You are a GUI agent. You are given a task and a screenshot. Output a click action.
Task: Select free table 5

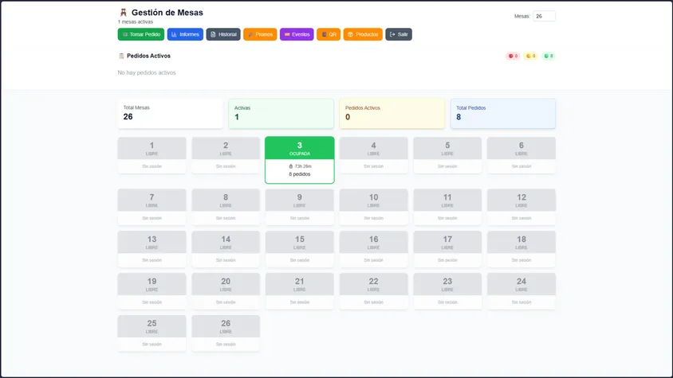447,155
